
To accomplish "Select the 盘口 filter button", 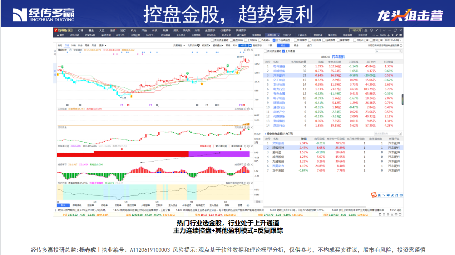I will click(310, 46).
